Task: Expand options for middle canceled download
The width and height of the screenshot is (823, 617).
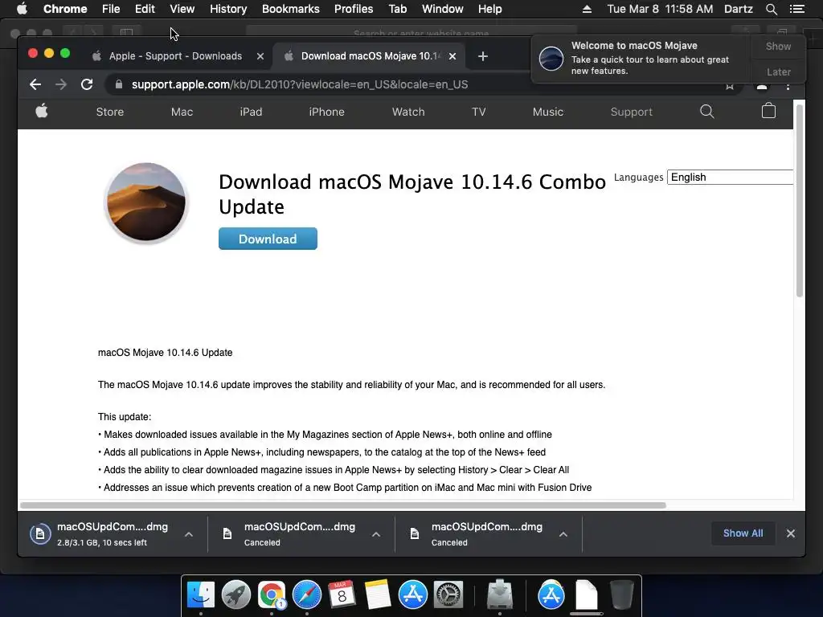Action: click(x=376, y=534)
